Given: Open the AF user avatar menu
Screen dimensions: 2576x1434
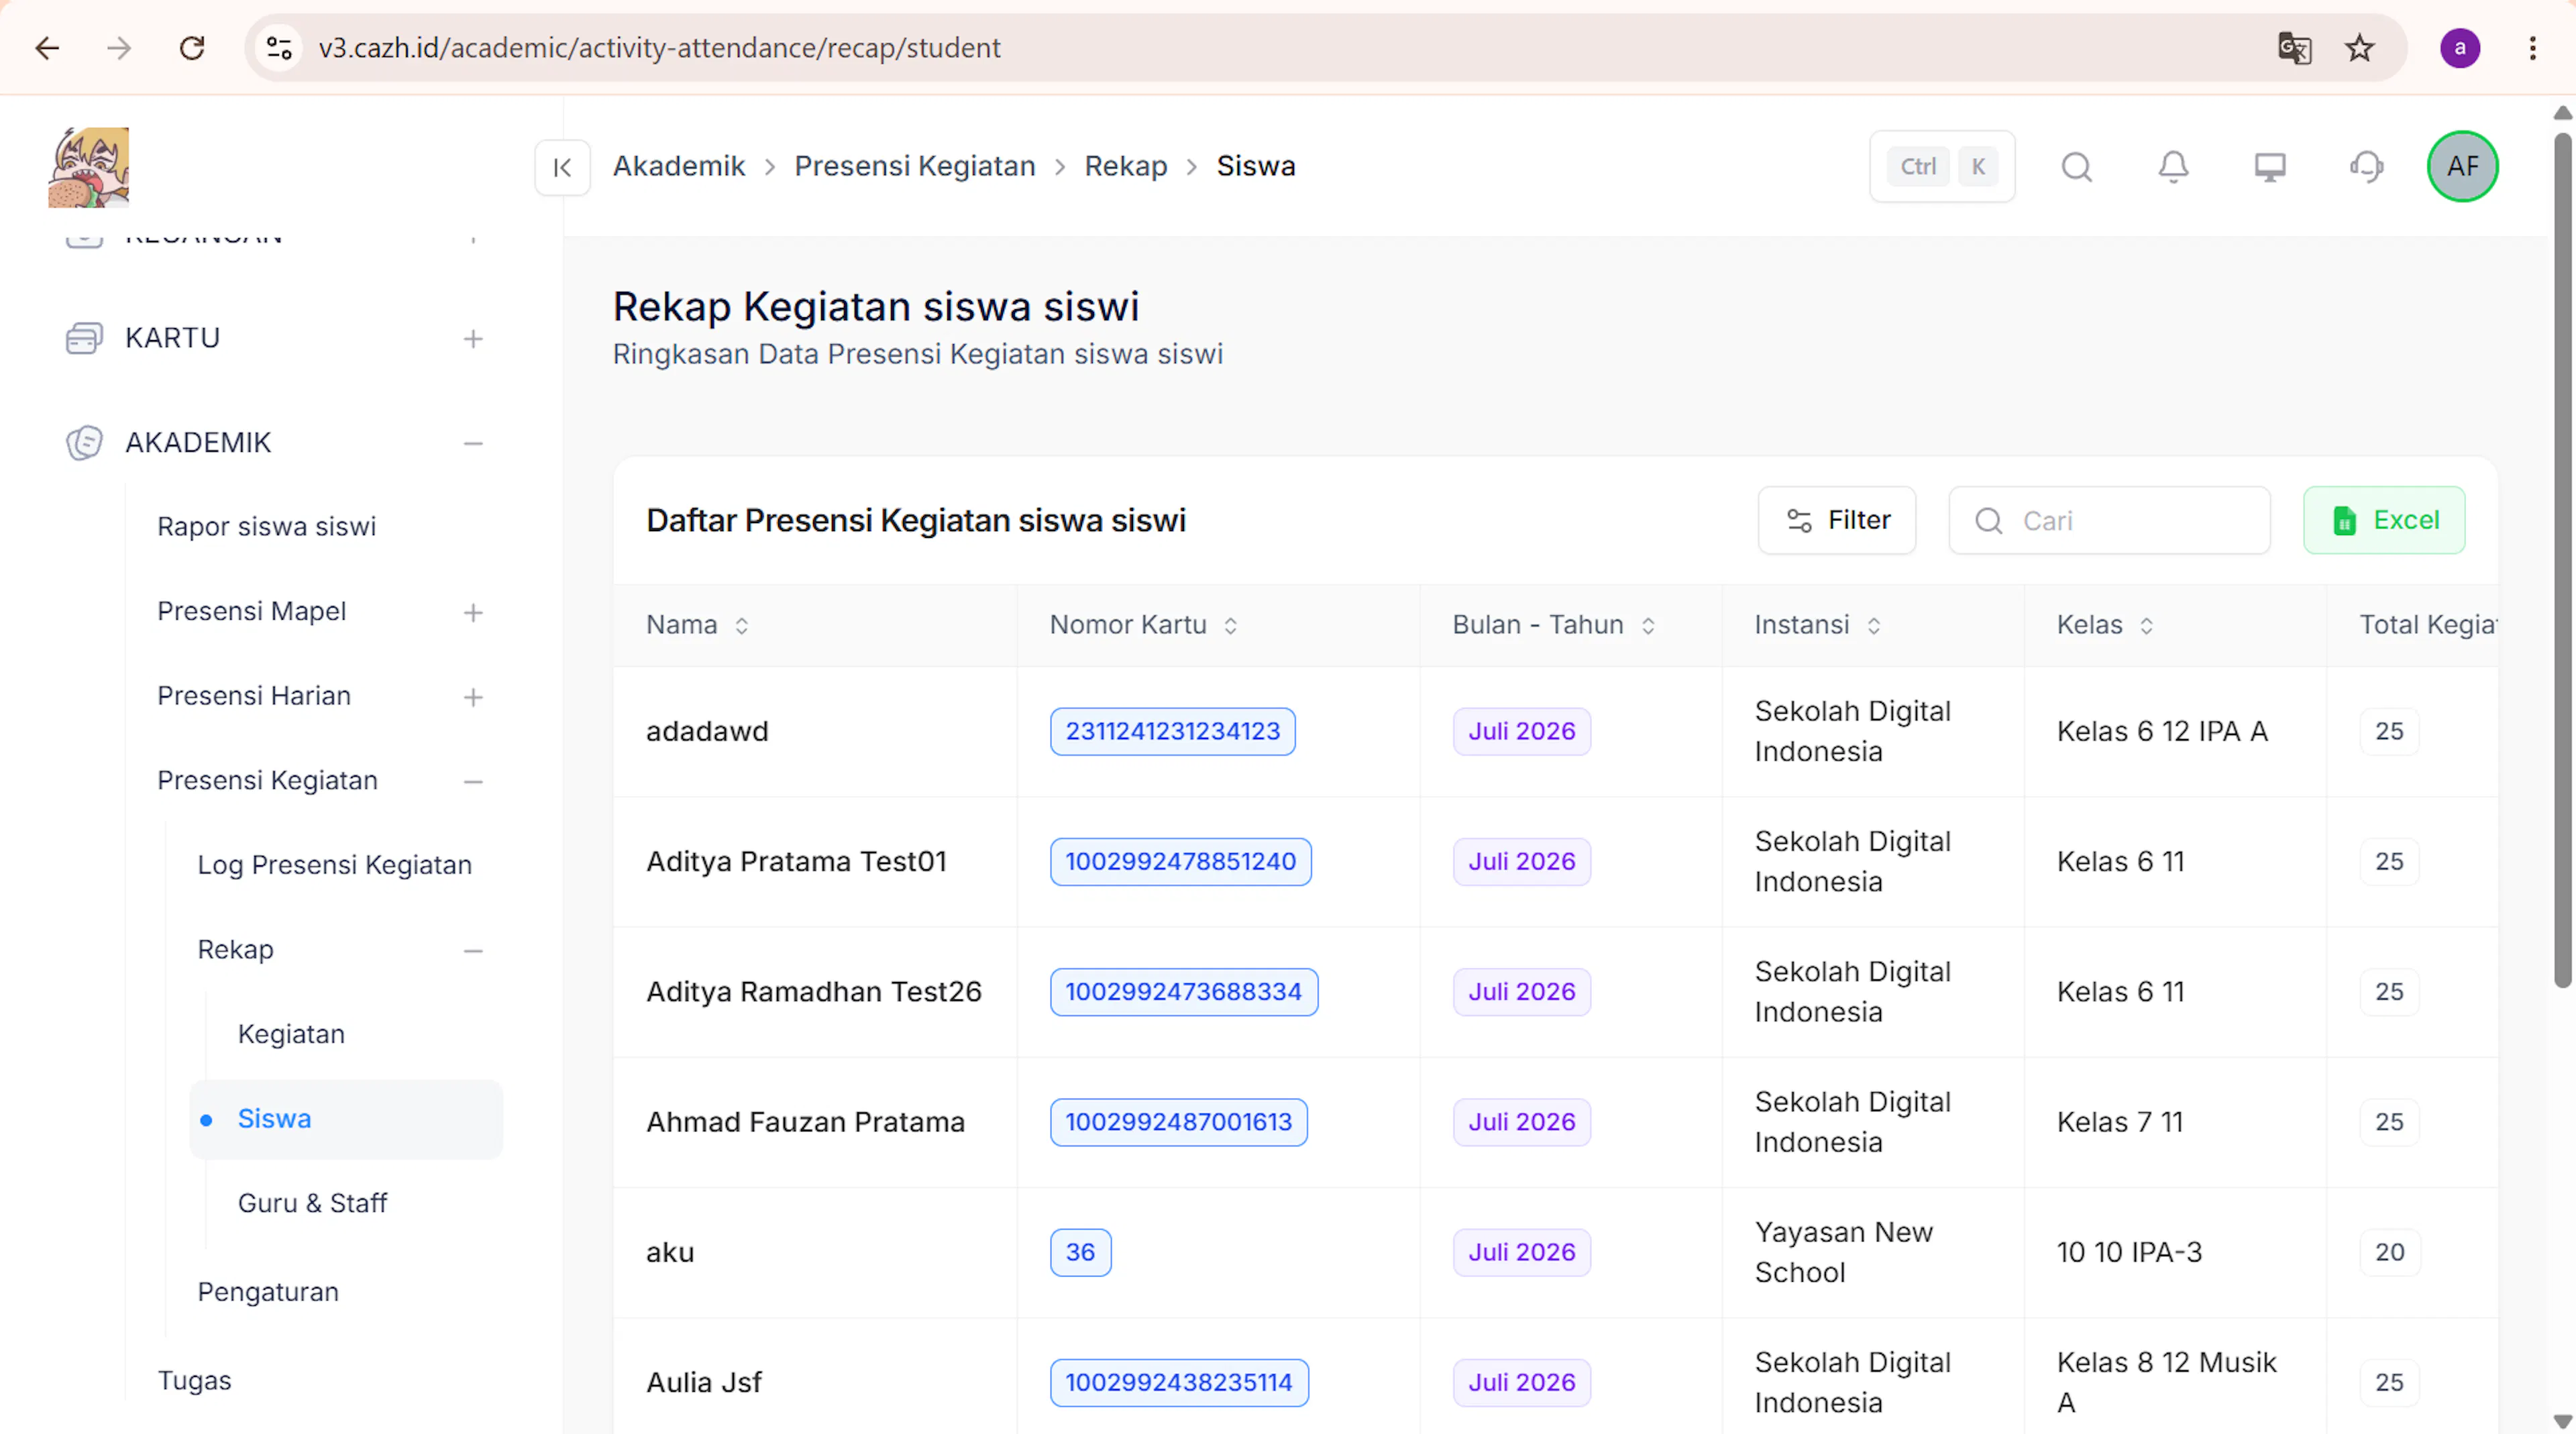Looking at the screenshot, I should 2462,166.
